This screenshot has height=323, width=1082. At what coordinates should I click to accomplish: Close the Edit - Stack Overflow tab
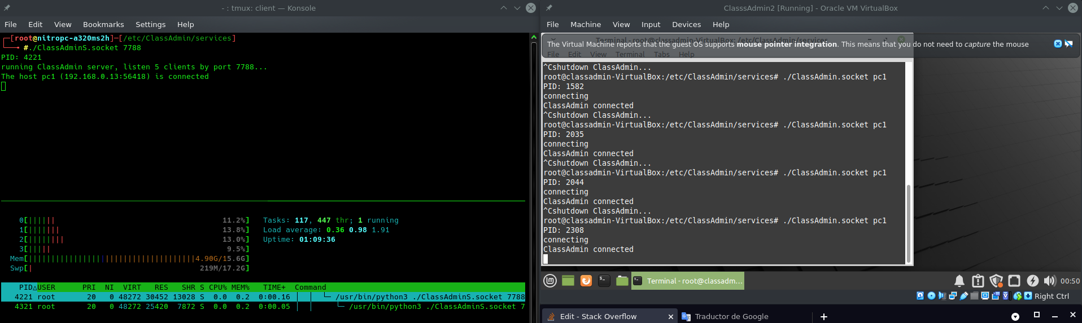[x=671, y=317]
